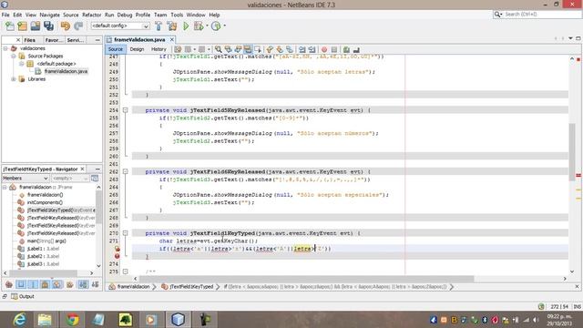The height and width of the screenshot is (328, 583).
Task: Toggle Toggle Bookmark editor button
Action: point(290,49)
